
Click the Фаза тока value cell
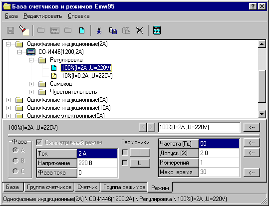click(97, 173)
